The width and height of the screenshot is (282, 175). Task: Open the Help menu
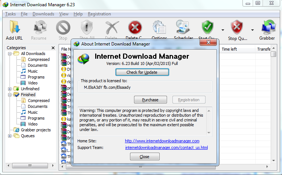78,14
